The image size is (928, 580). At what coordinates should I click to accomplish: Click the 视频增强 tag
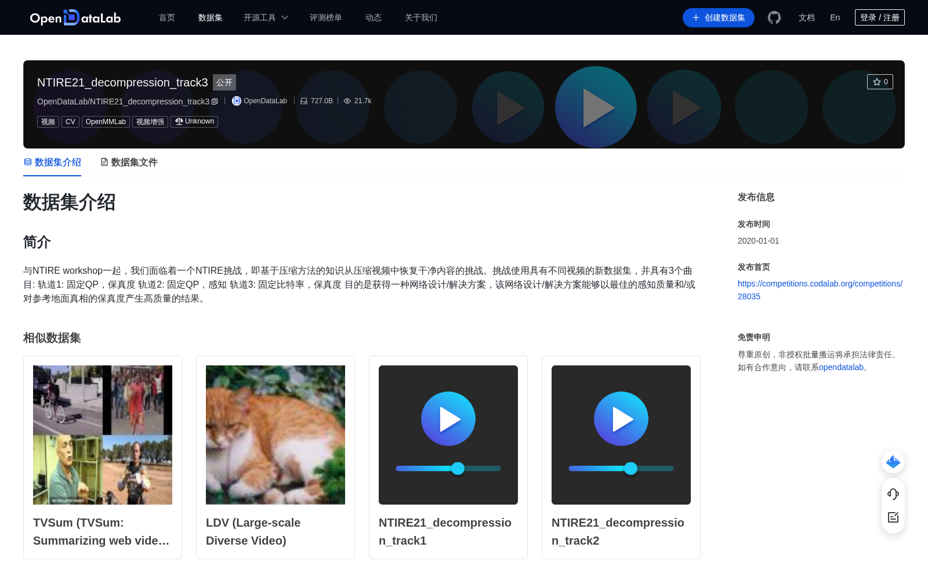(150, 122)
